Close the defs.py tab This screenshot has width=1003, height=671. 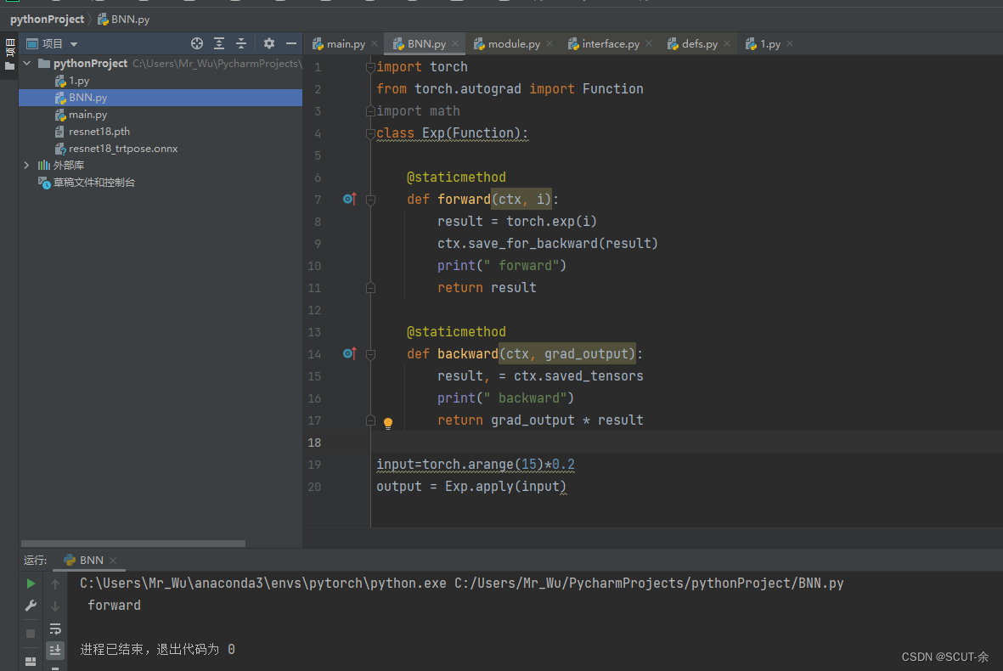(x=727, y=43)
